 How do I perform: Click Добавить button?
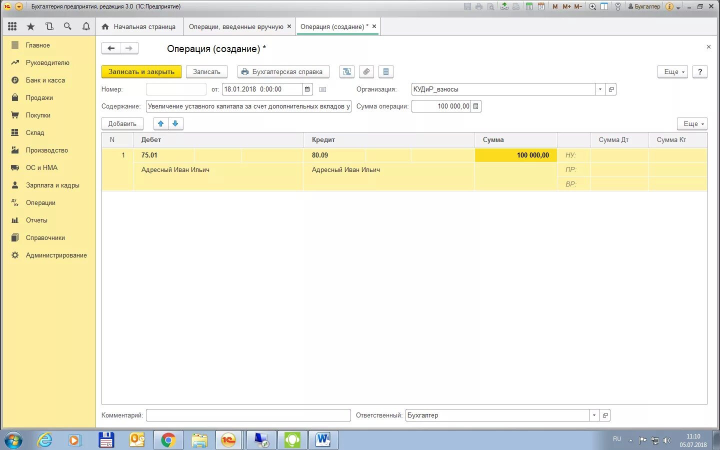[122, 123]
